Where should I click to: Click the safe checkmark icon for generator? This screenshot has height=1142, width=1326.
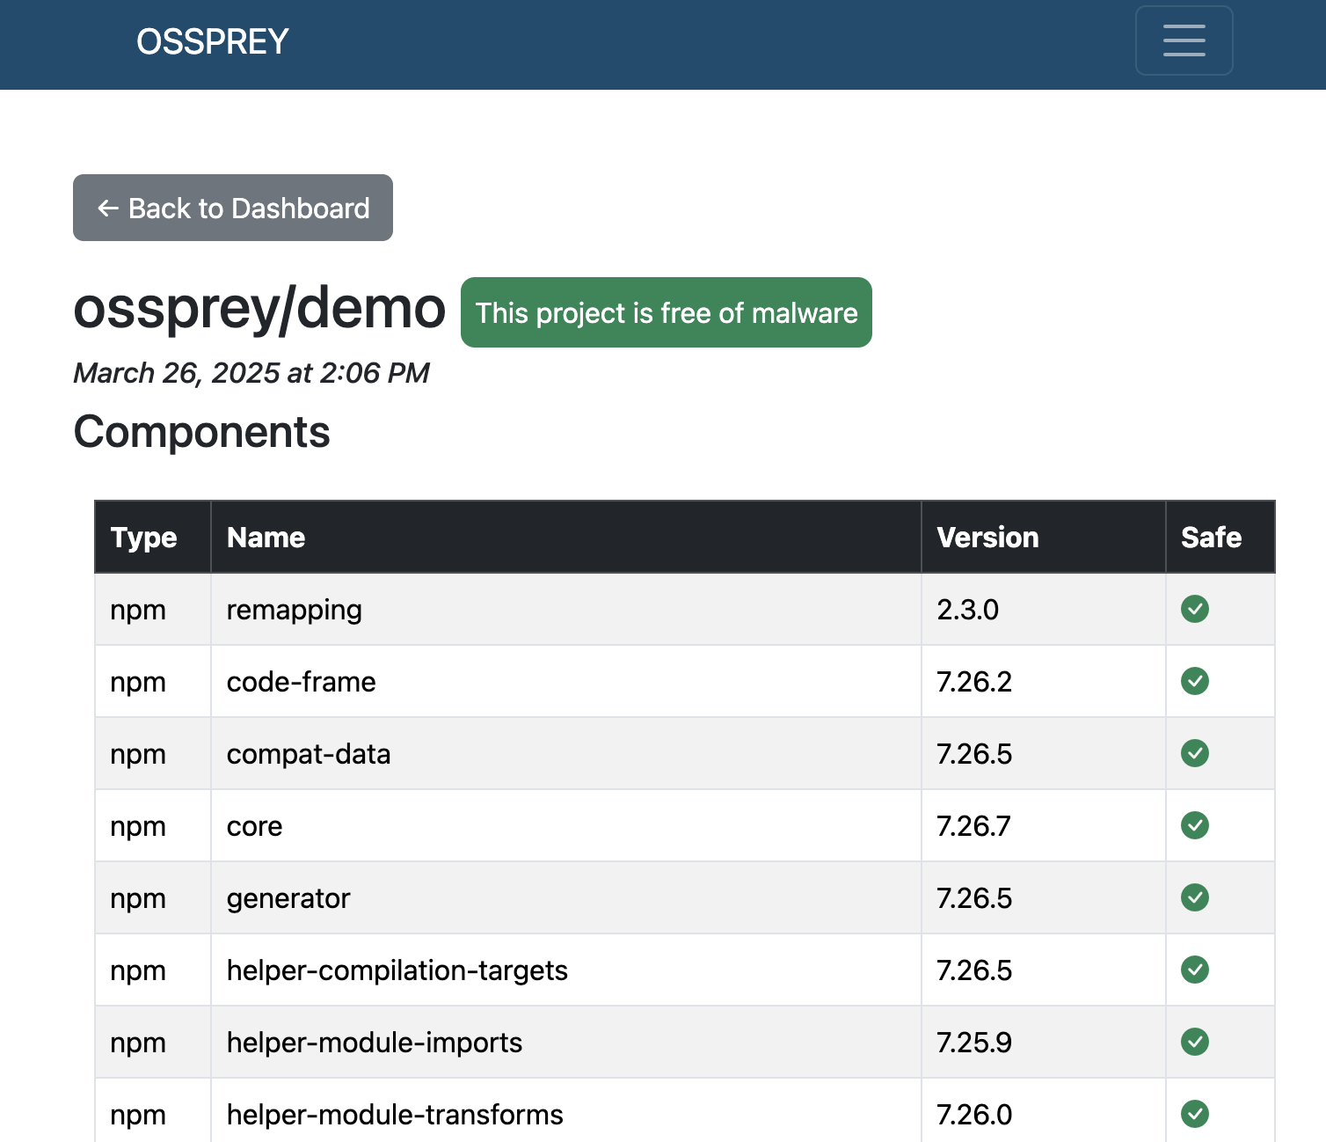pyautogui.click(x=1194, y=897)
